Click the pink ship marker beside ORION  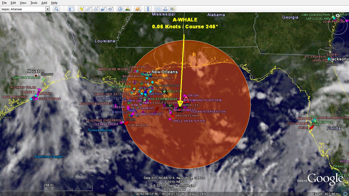[x=185, y=95]
